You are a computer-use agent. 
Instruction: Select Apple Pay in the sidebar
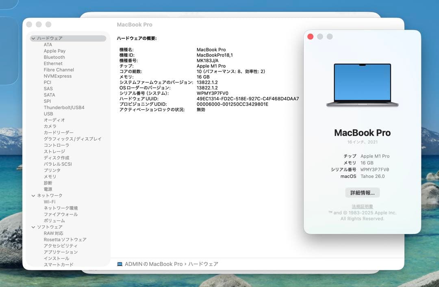(54, 51)
